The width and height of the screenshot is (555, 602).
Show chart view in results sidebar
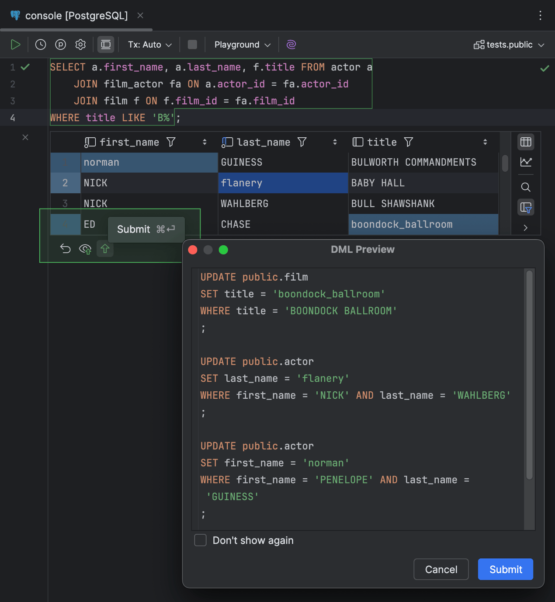pos(526,162)
